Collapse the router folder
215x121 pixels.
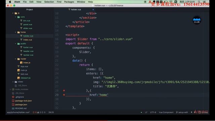pyautogui.click(x=15, y=59)
